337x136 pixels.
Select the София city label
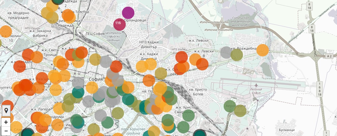96,79
